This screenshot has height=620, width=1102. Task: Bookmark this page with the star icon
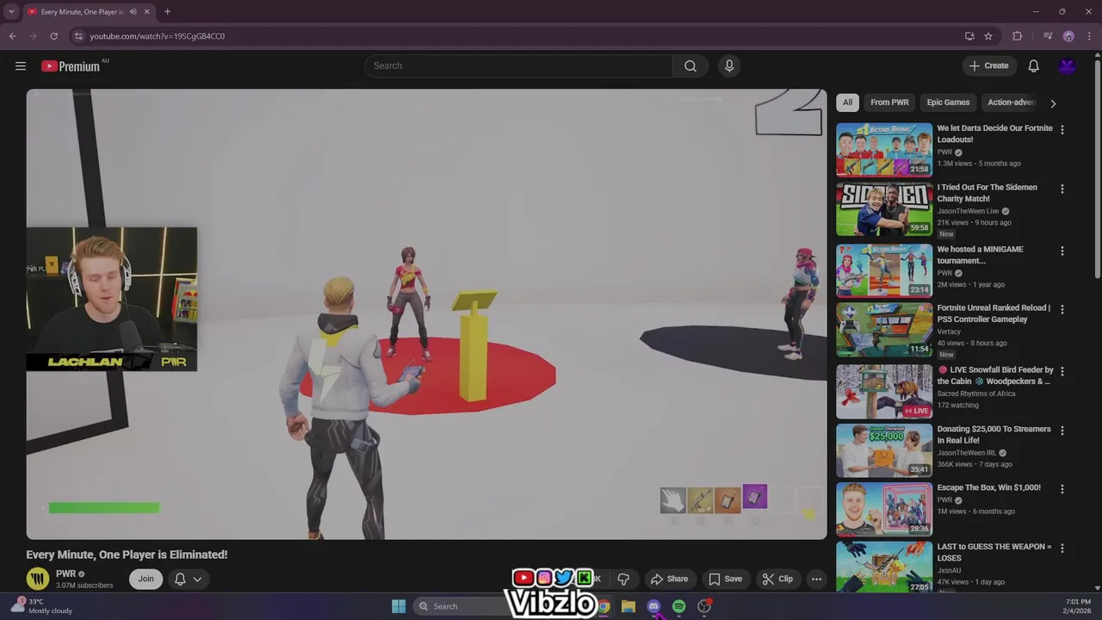988,36
